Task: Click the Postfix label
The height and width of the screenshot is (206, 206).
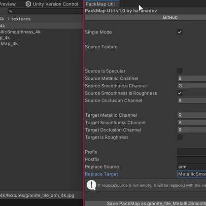Action: 92,160
